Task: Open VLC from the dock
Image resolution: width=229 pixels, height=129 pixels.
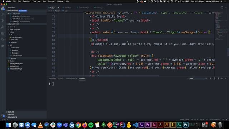Action: tap(40, 125)
